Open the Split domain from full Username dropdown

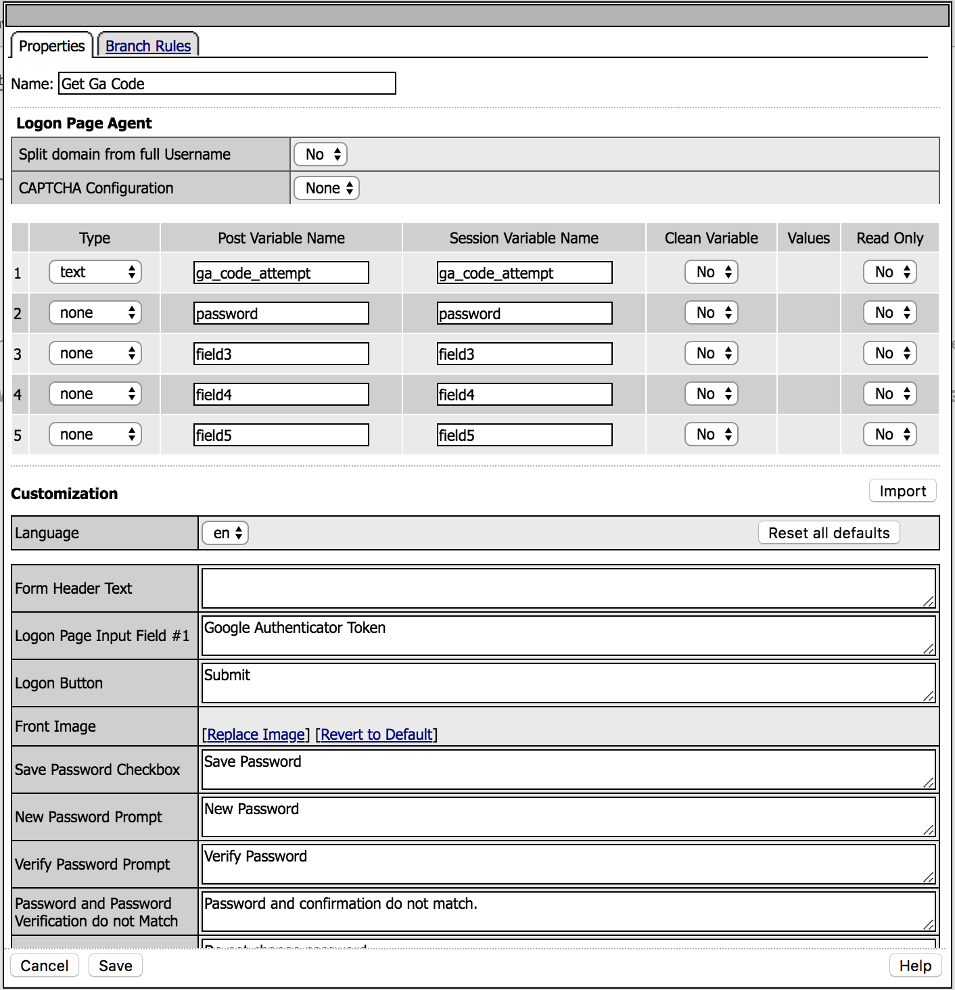(x=321, y=154)
